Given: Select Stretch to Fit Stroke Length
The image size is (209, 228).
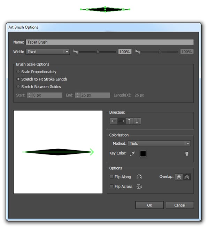Looking at the screenshot, I should coord(18,79).
